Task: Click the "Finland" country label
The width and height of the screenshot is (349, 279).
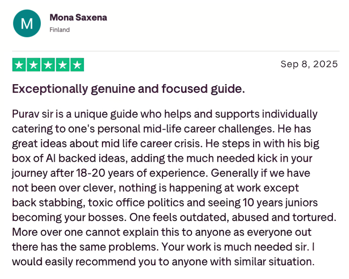Action: 60,30
